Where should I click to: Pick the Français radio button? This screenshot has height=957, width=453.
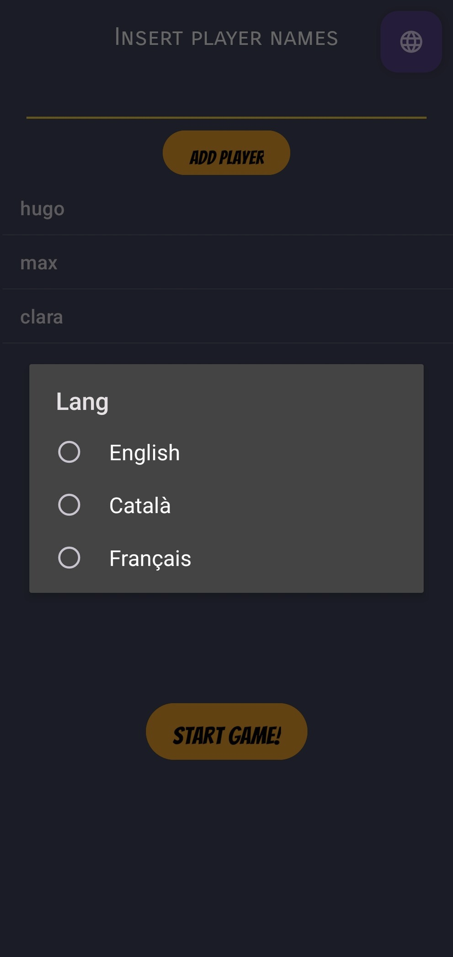click(x=69, y=558)
